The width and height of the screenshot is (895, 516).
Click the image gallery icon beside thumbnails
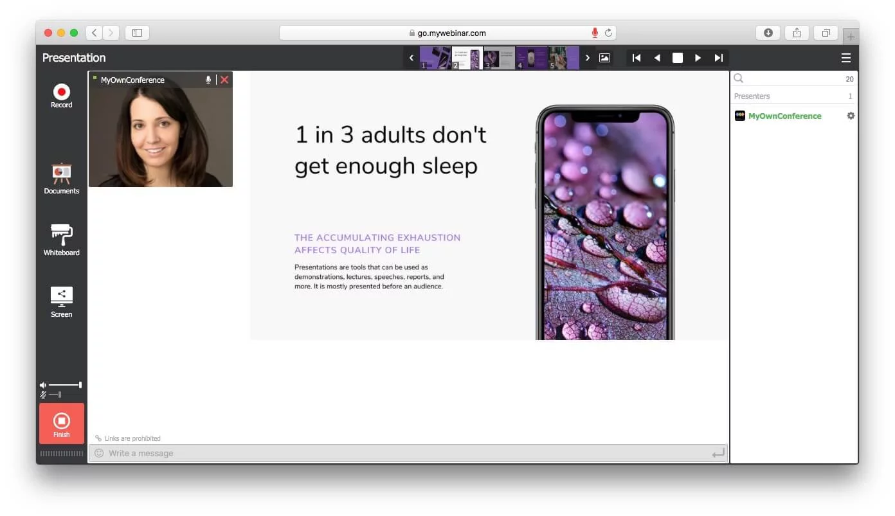604,58
